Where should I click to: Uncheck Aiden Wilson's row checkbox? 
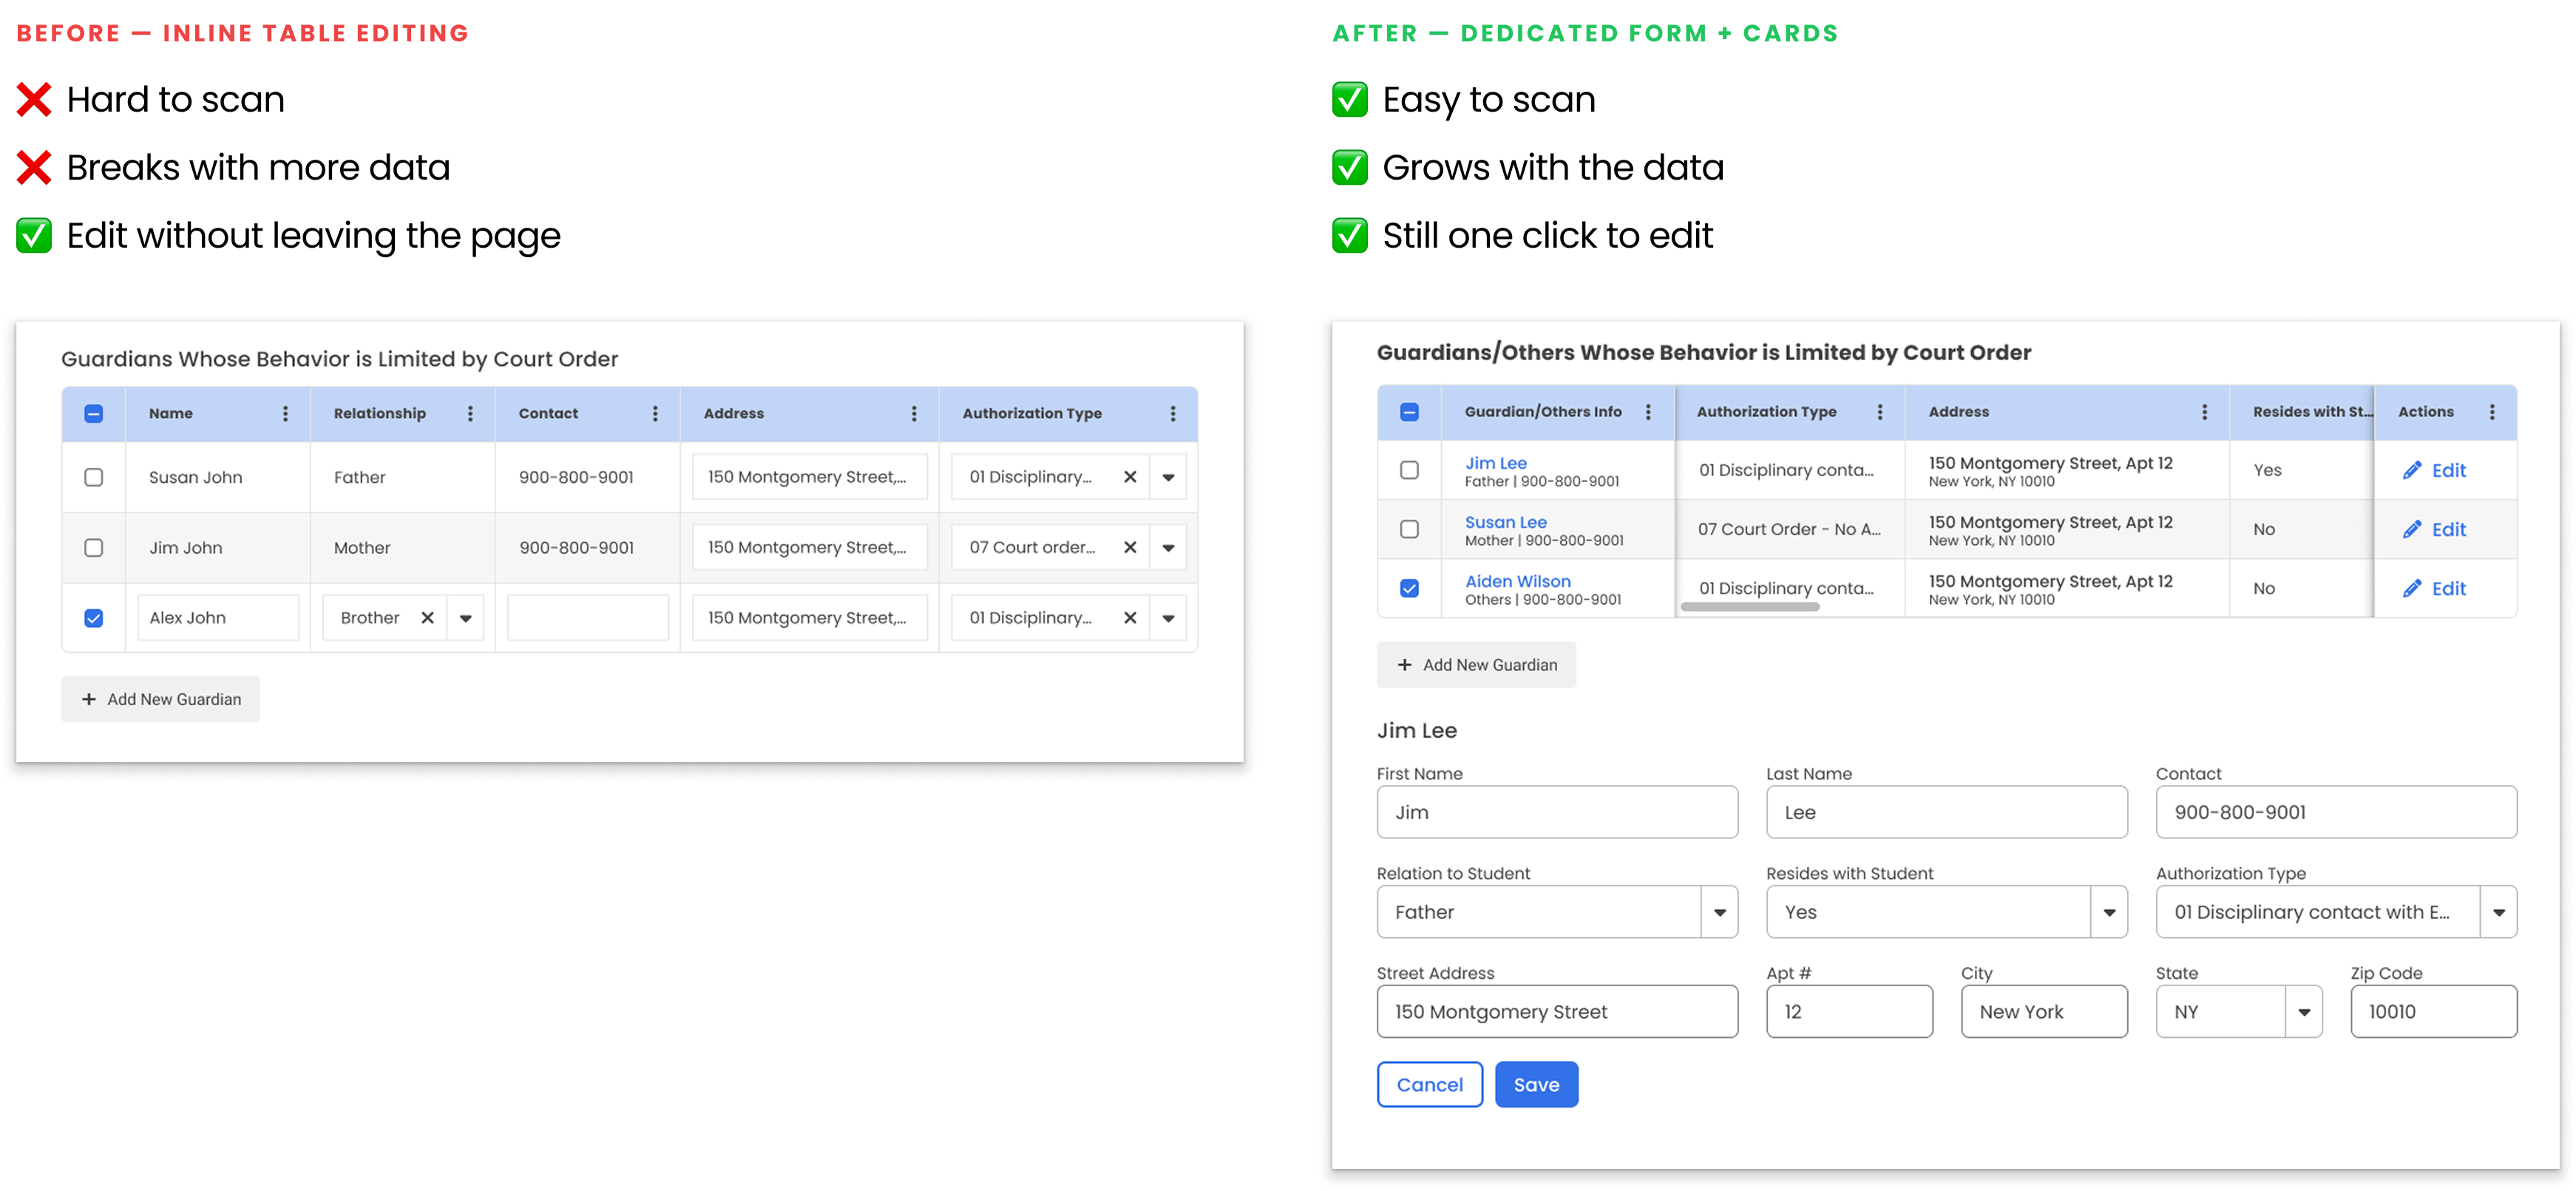tap(1409, 589)
